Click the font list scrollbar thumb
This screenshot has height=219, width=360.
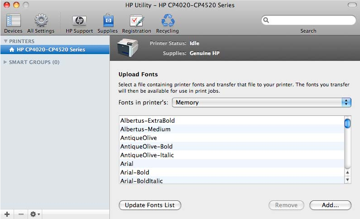348,124
